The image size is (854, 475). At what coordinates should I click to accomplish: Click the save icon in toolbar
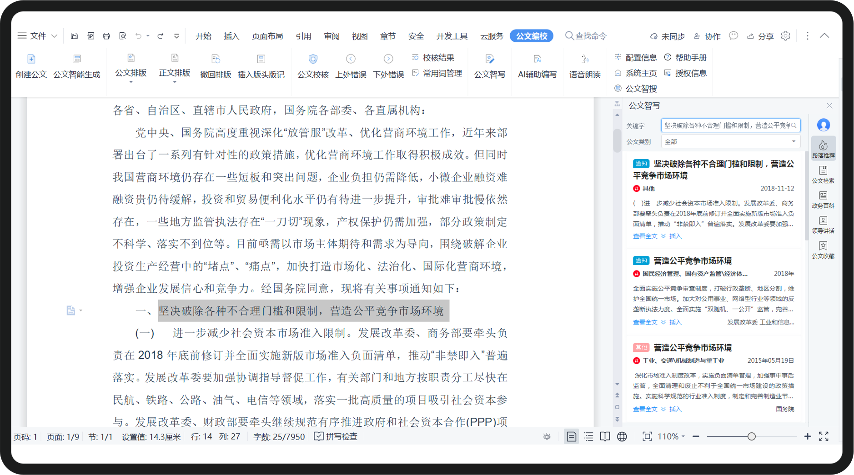click(x=74, y=36)
